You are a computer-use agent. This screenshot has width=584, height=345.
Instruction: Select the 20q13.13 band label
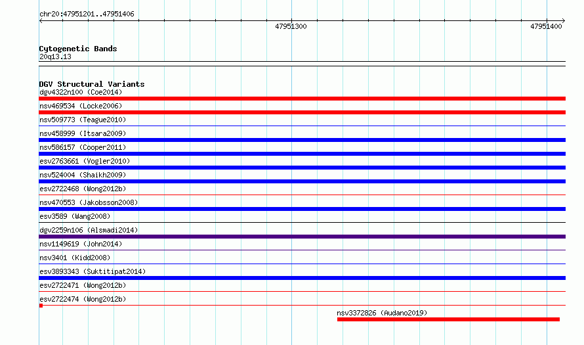[x=55, y=57]
